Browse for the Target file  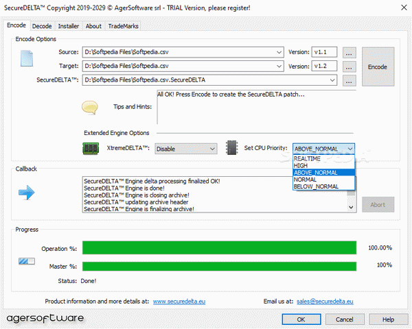(x=350, y=66)
